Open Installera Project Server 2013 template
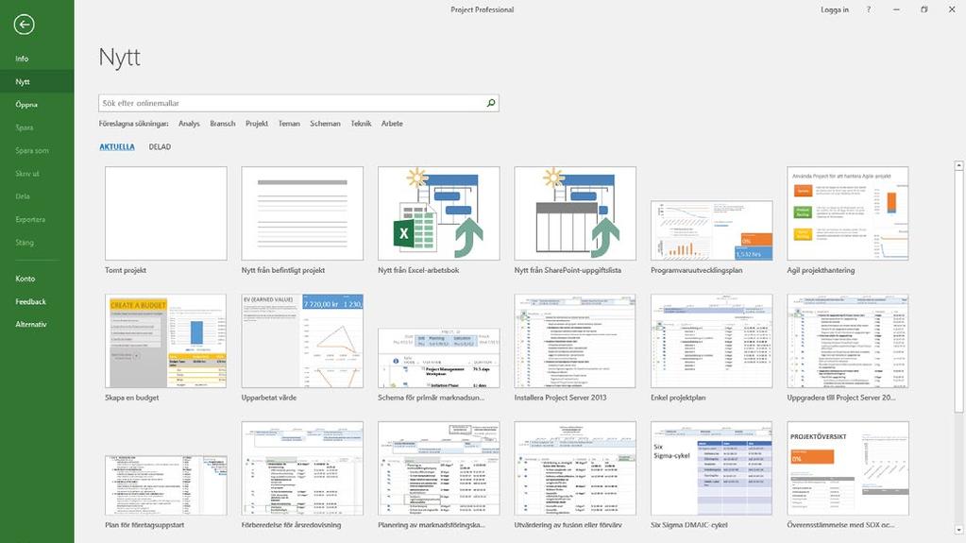 575,341
